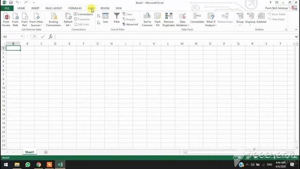
Task: Click Remove Duplicates
Action: click(x=169, y=19)
